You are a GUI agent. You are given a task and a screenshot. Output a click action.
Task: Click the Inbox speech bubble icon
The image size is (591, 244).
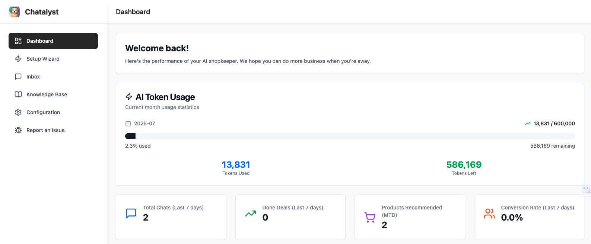[x=18, y=77]
